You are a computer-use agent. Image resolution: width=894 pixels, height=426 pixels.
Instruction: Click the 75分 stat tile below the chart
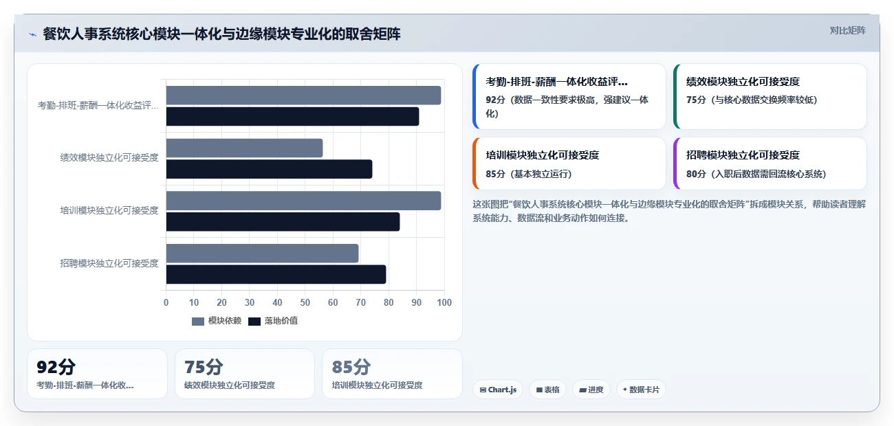click(245, 374)
